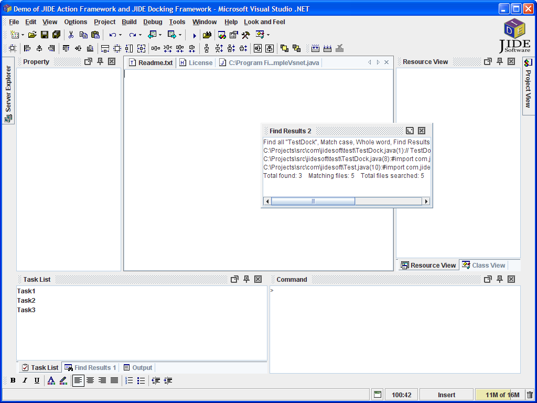Expand the Redo history dropdown arrow
537x403 pixels.
point(140,35)
